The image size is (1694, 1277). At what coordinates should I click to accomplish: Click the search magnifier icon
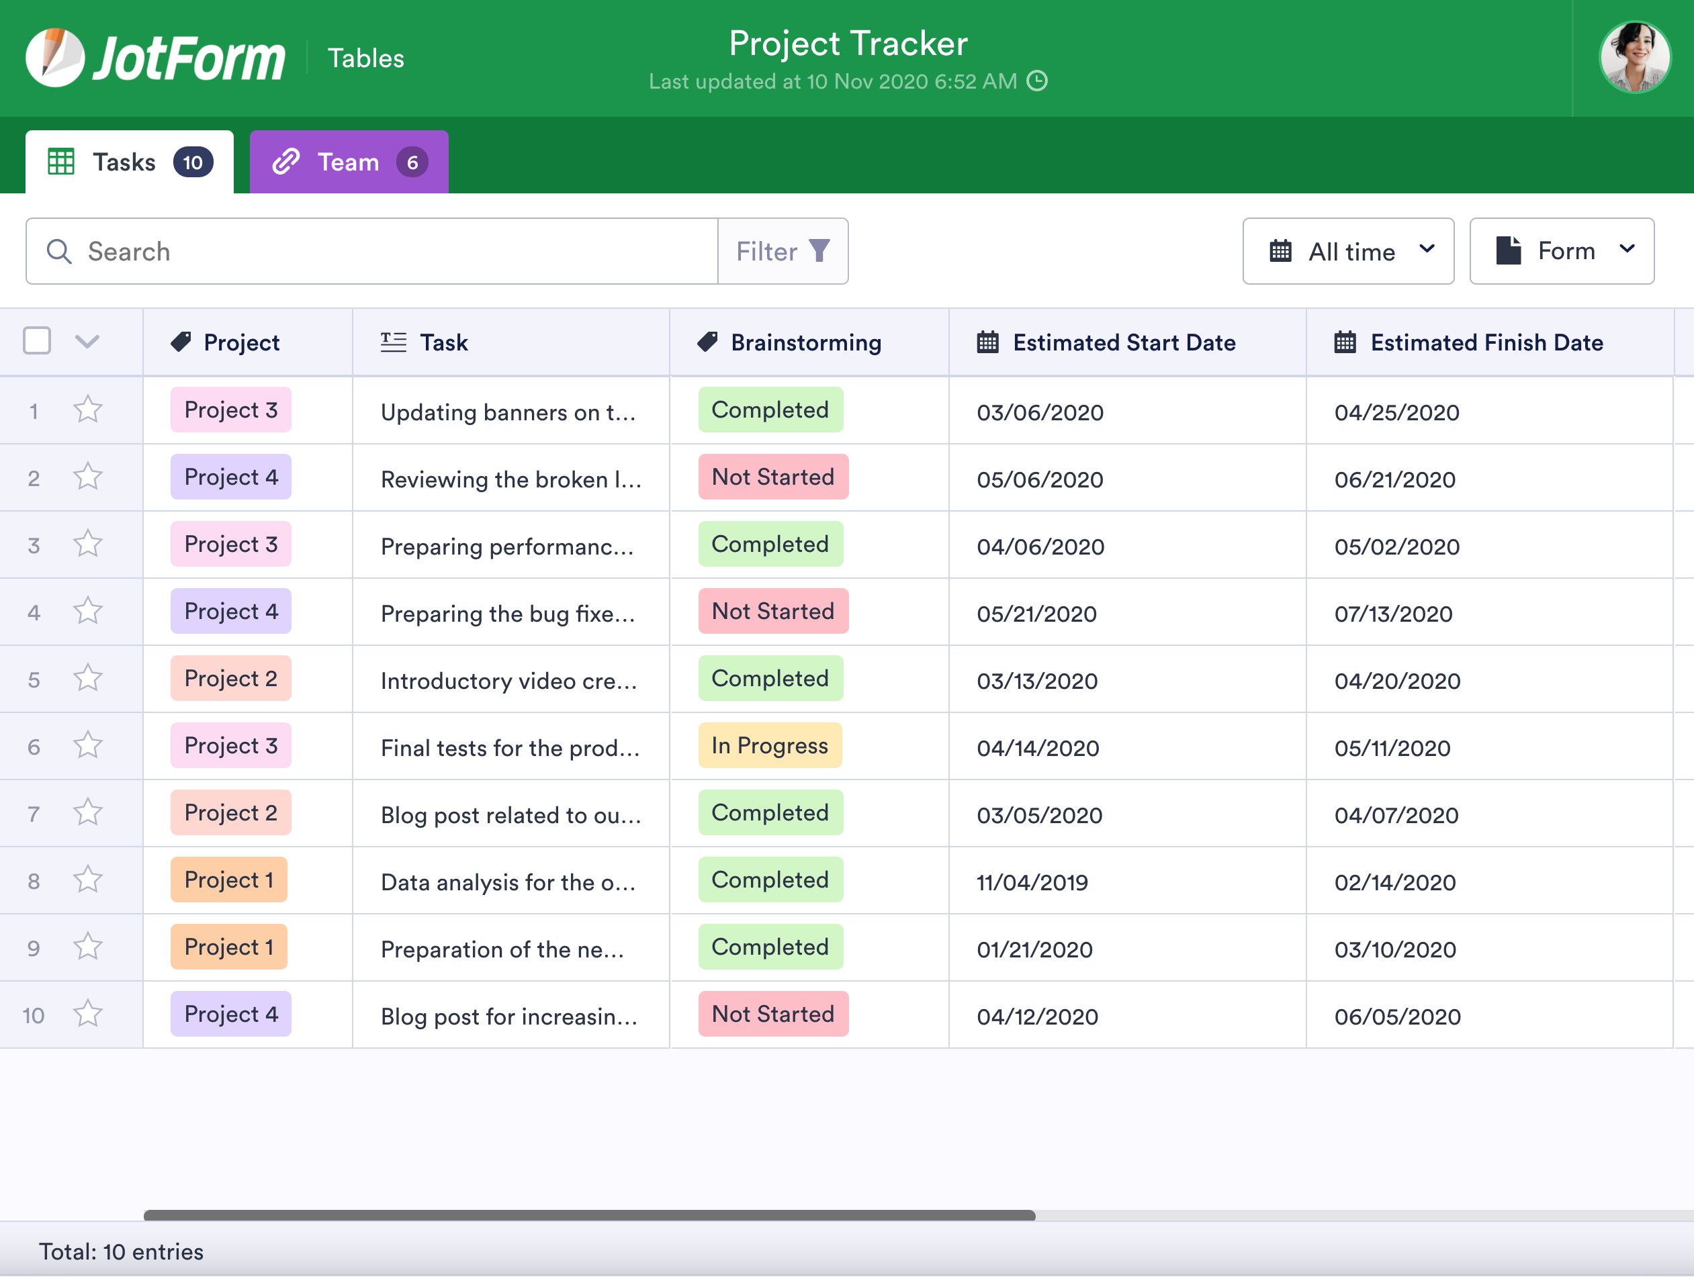pos(59,251)
